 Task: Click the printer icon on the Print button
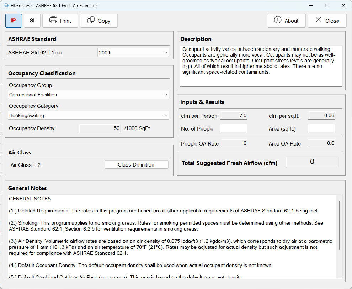pyautogui.click(x=53, y=20)
